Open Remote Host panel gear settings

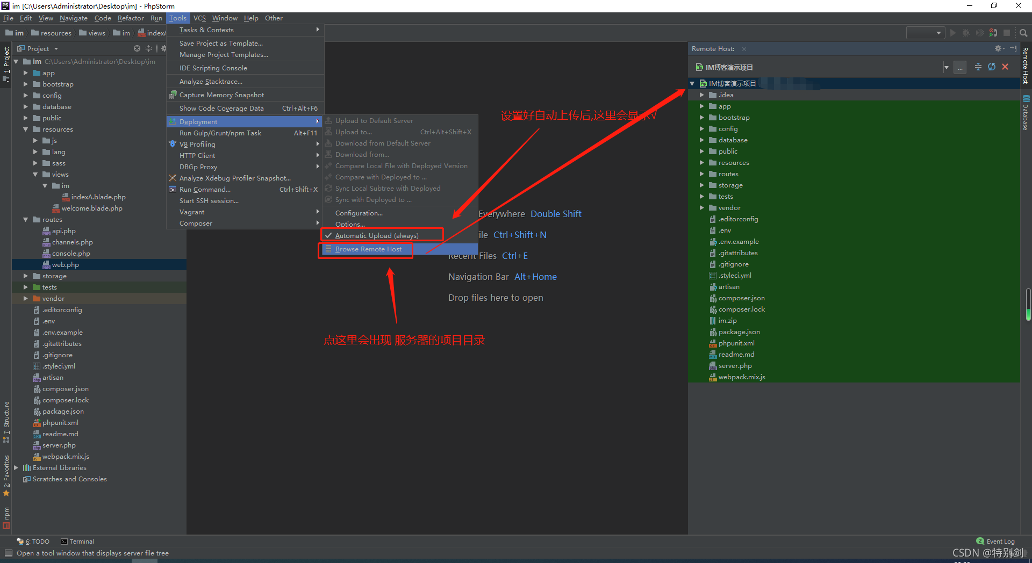pos(999,48)
